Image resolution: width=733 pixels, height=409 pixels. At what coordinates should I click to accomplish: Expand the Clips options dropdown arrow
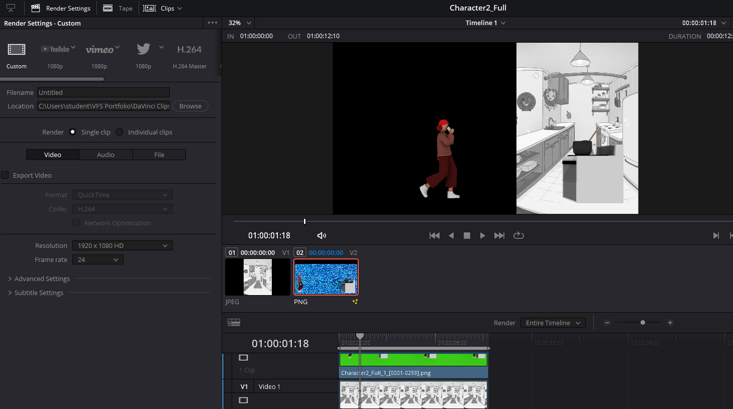click(x=180, y=9)
